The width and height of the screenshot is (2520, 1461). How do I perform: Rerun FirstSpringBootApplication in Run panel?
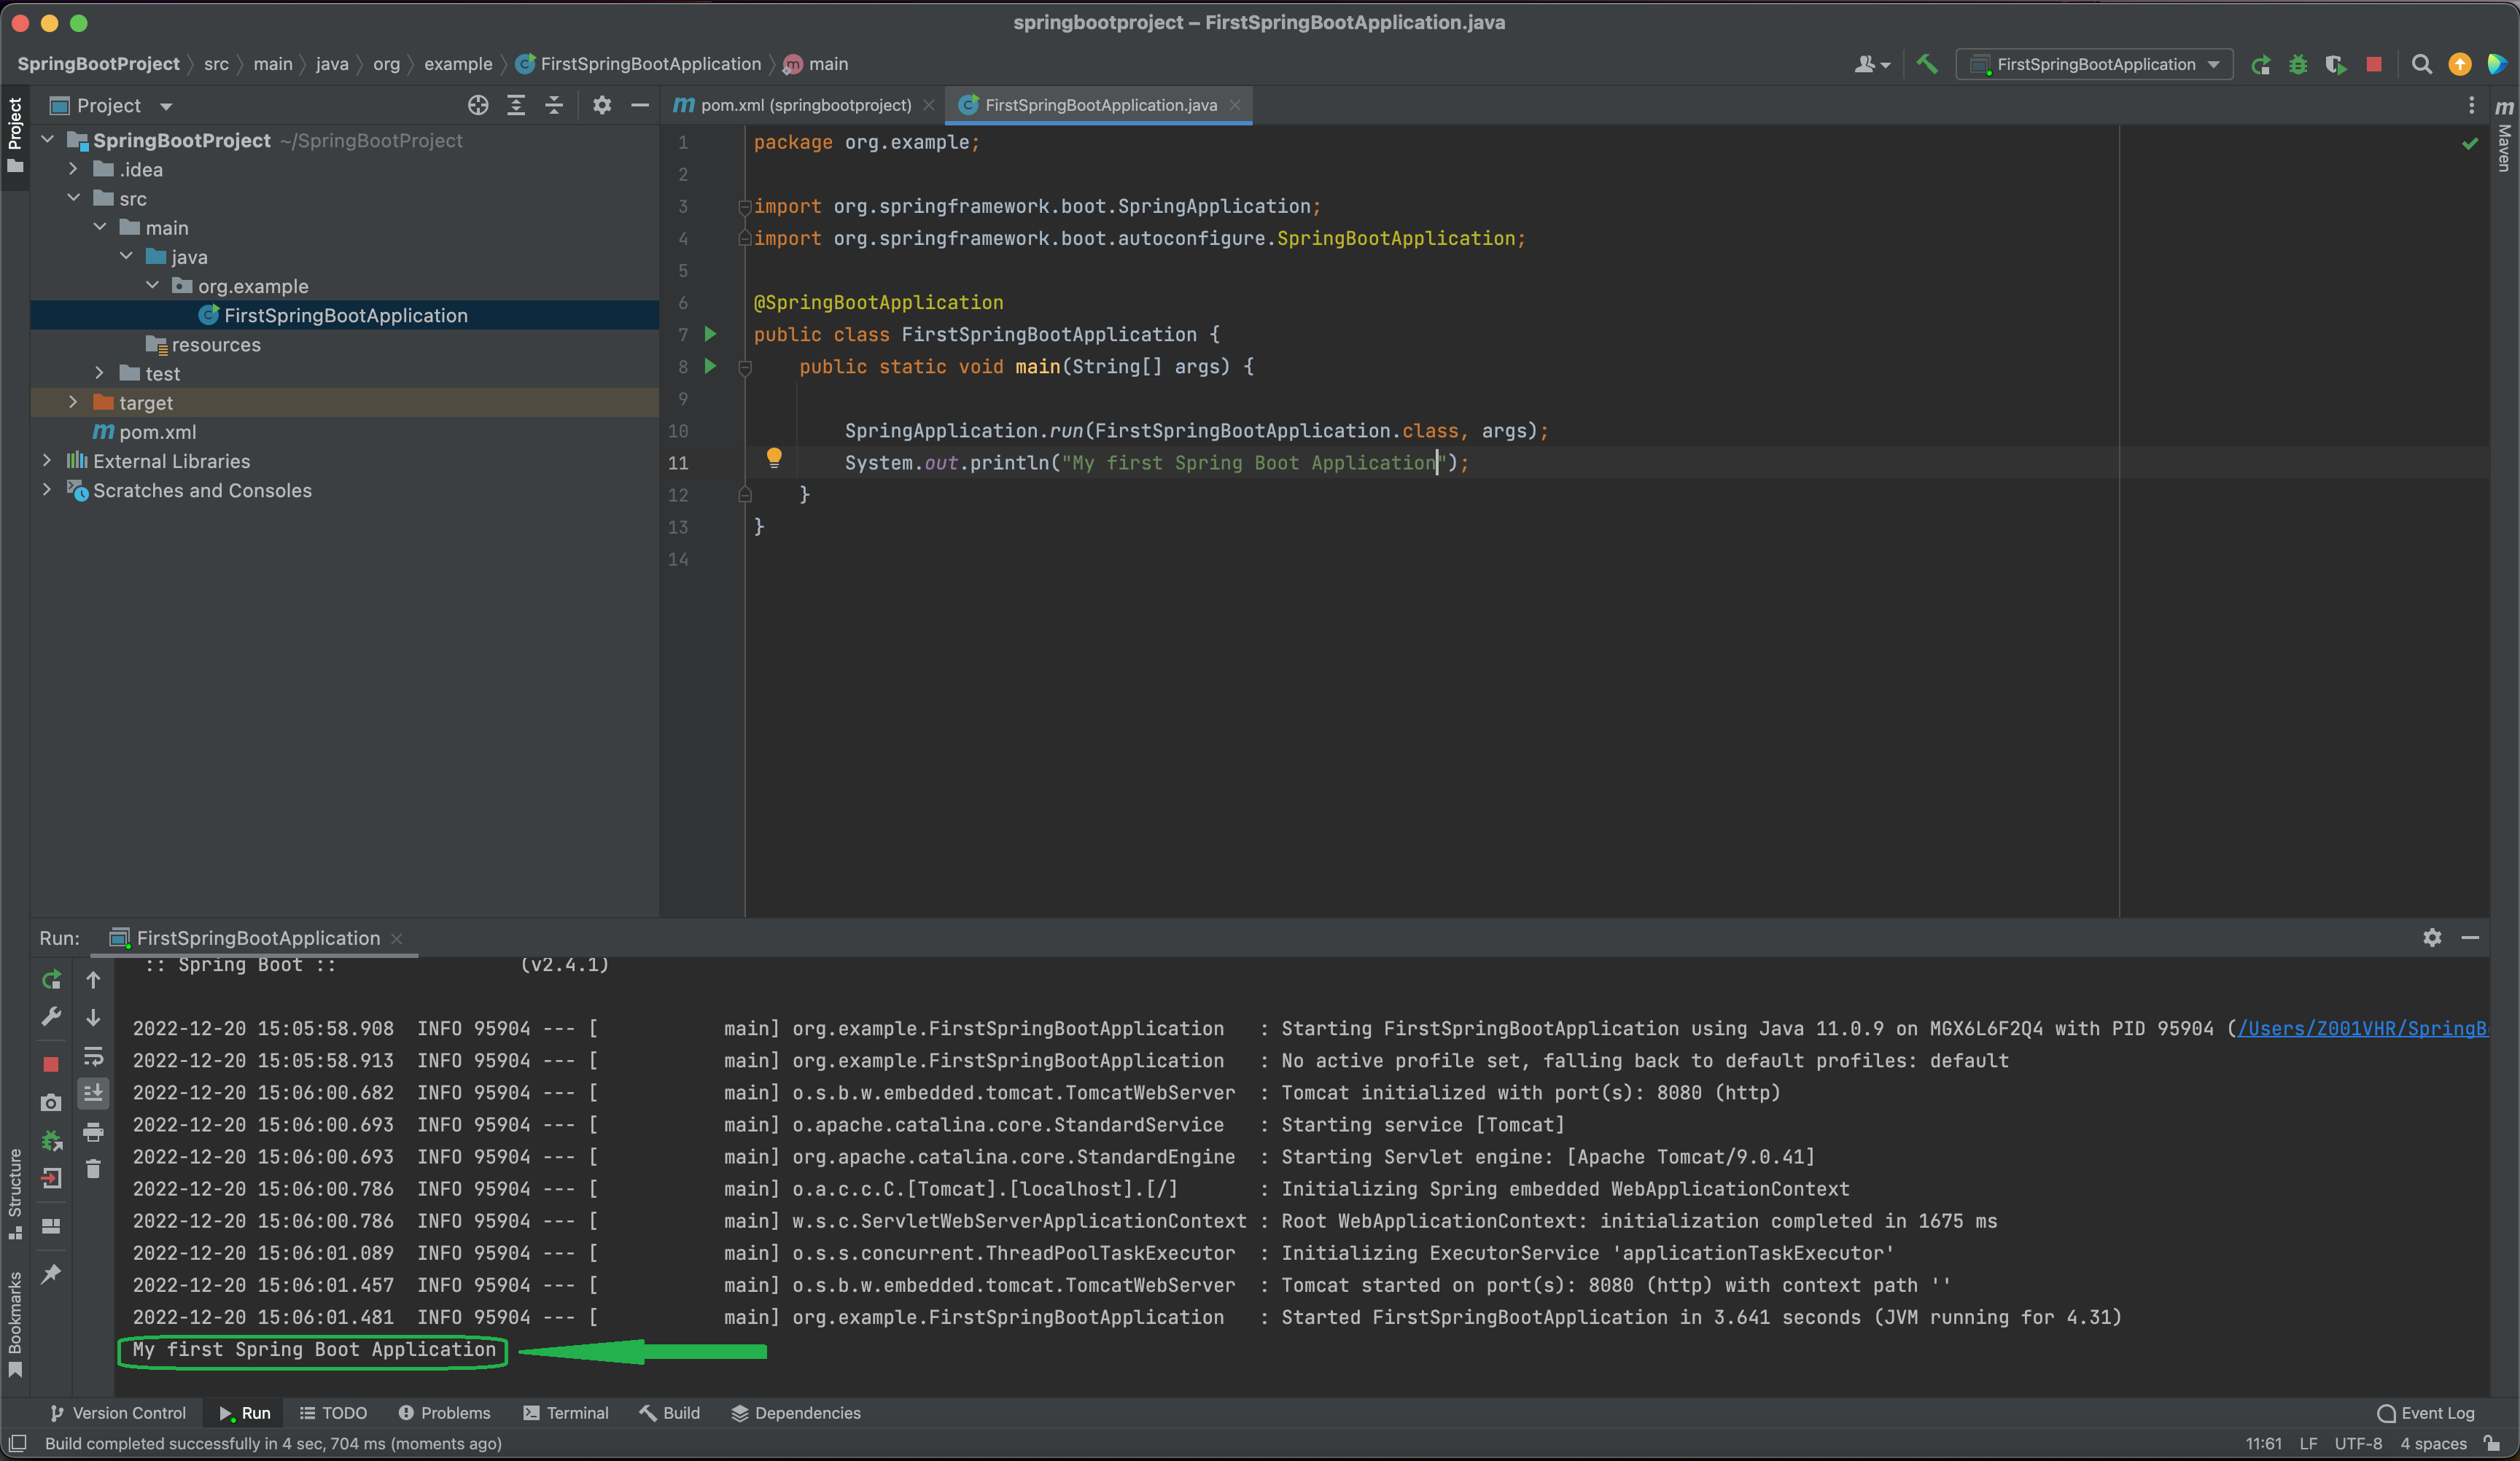pos(51,980)
